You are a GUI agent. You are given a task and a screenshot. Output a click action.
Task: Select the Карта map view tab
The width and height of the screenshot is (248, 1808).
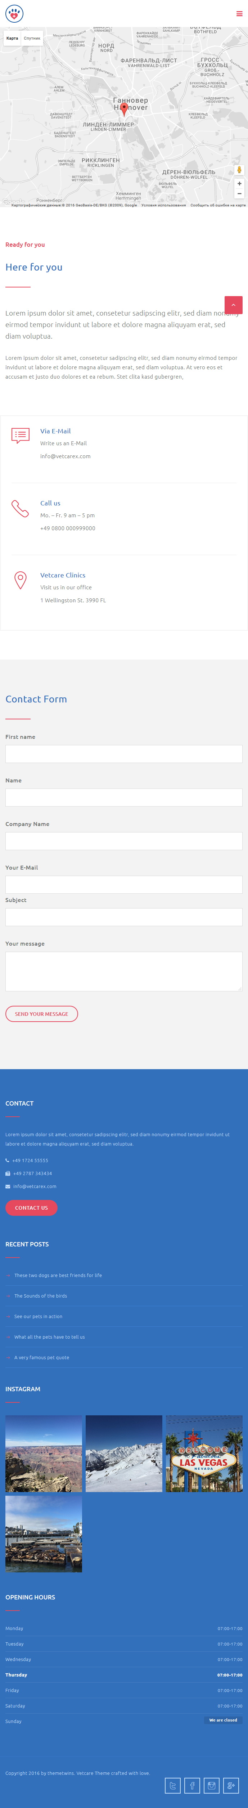pos(12,39)
